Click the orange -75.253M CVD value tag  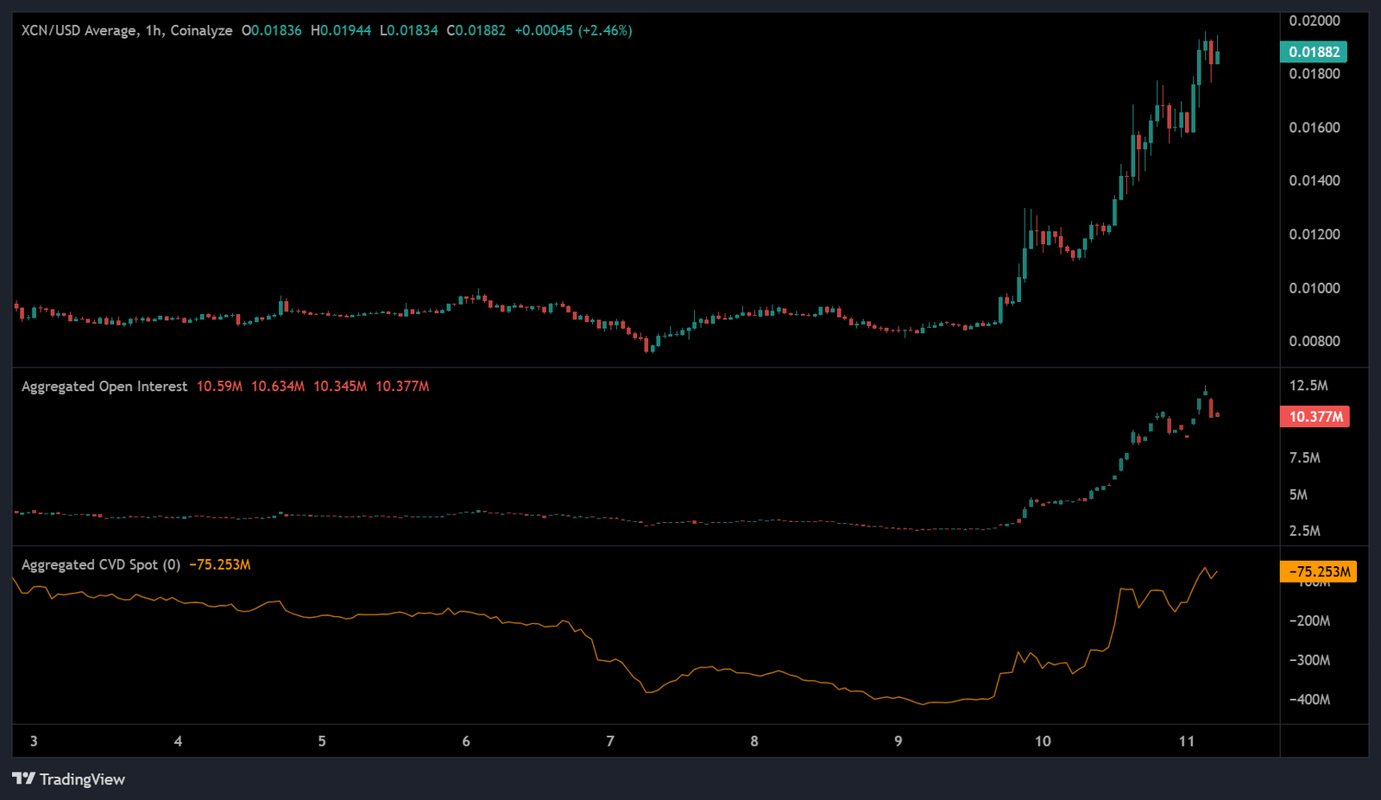pos(1318,571)
